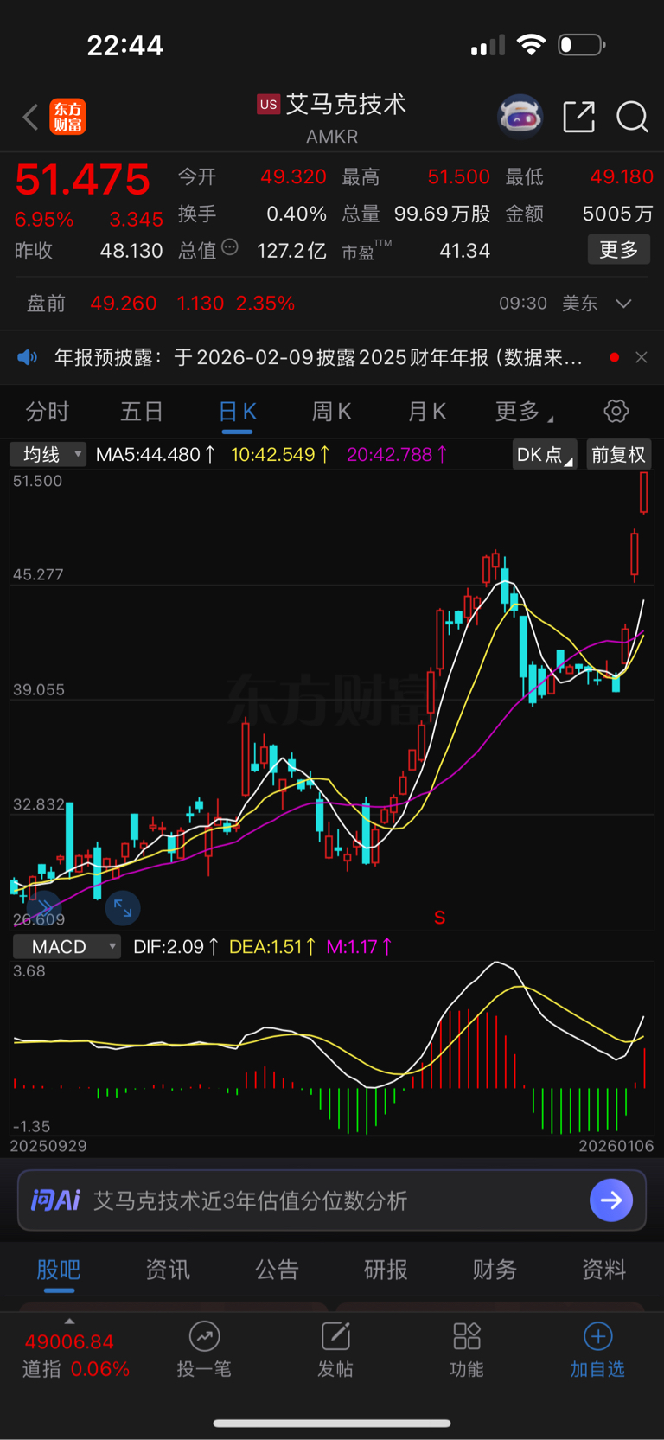Tap the 年报预披露 announcement text
The height and width of the screenshot is (1440, 664).
317,357
